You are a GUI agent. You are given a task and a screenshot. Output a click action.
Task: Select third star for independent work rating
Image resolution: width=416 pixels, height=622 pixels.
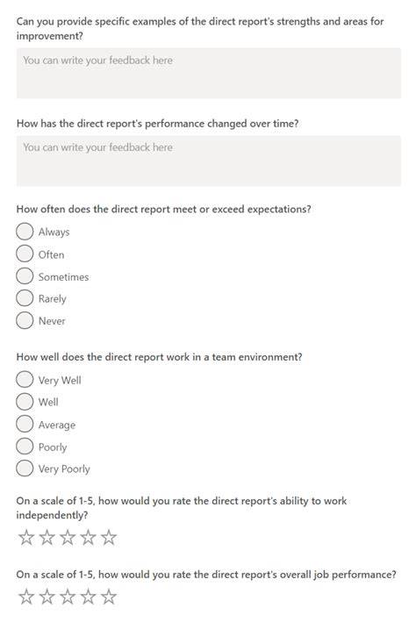(x=68, y=538)
